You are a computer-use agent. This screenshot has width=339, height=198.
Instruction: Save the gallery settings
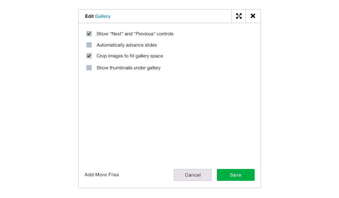(x=236, y=175)
